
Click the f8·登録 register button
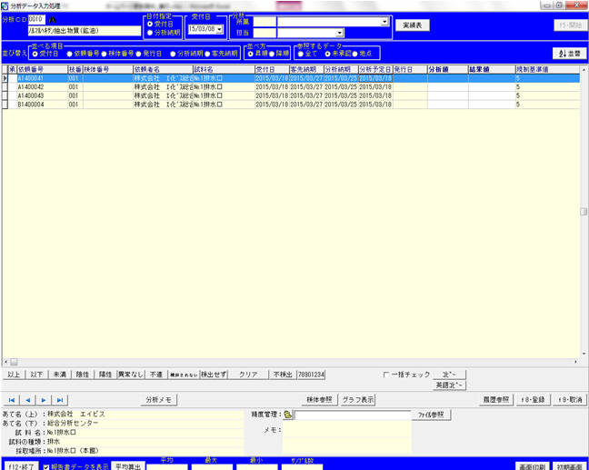[x=533, y=400]
